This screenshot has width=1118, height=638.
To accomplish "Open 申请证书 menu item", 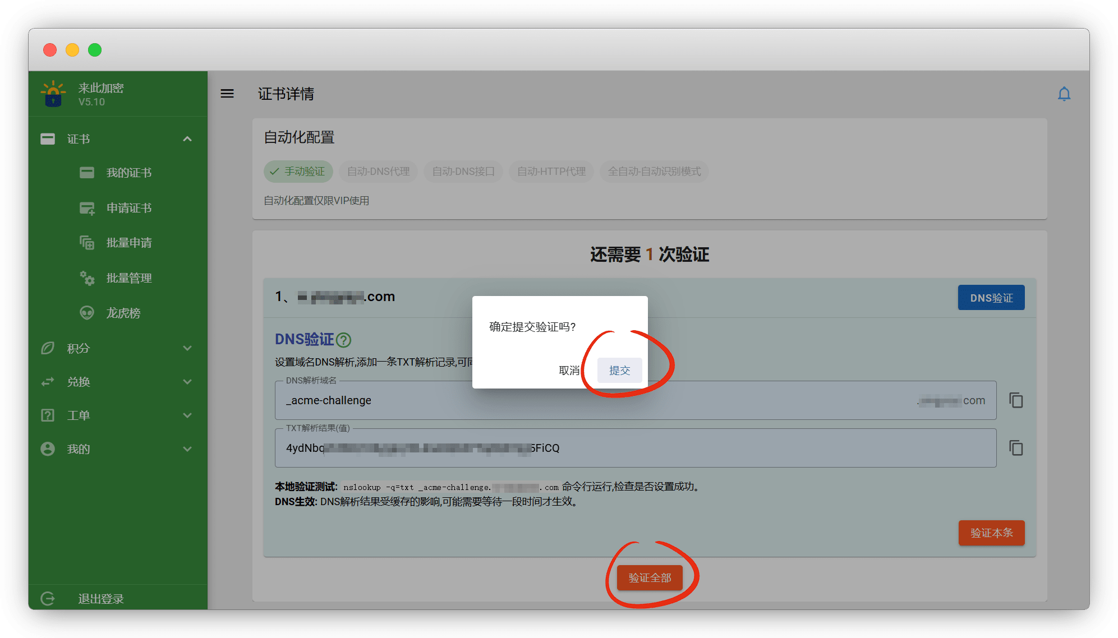I will pos(128,208).
